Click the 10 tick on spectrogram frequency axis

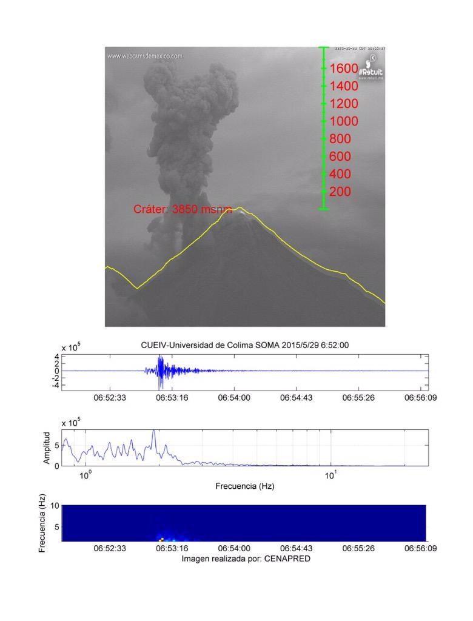tap(55, 506)
